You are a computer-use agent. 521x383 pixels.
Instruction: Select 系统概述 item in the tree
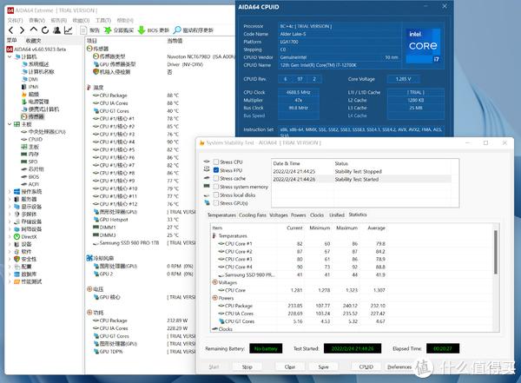(x=36, y=64)
